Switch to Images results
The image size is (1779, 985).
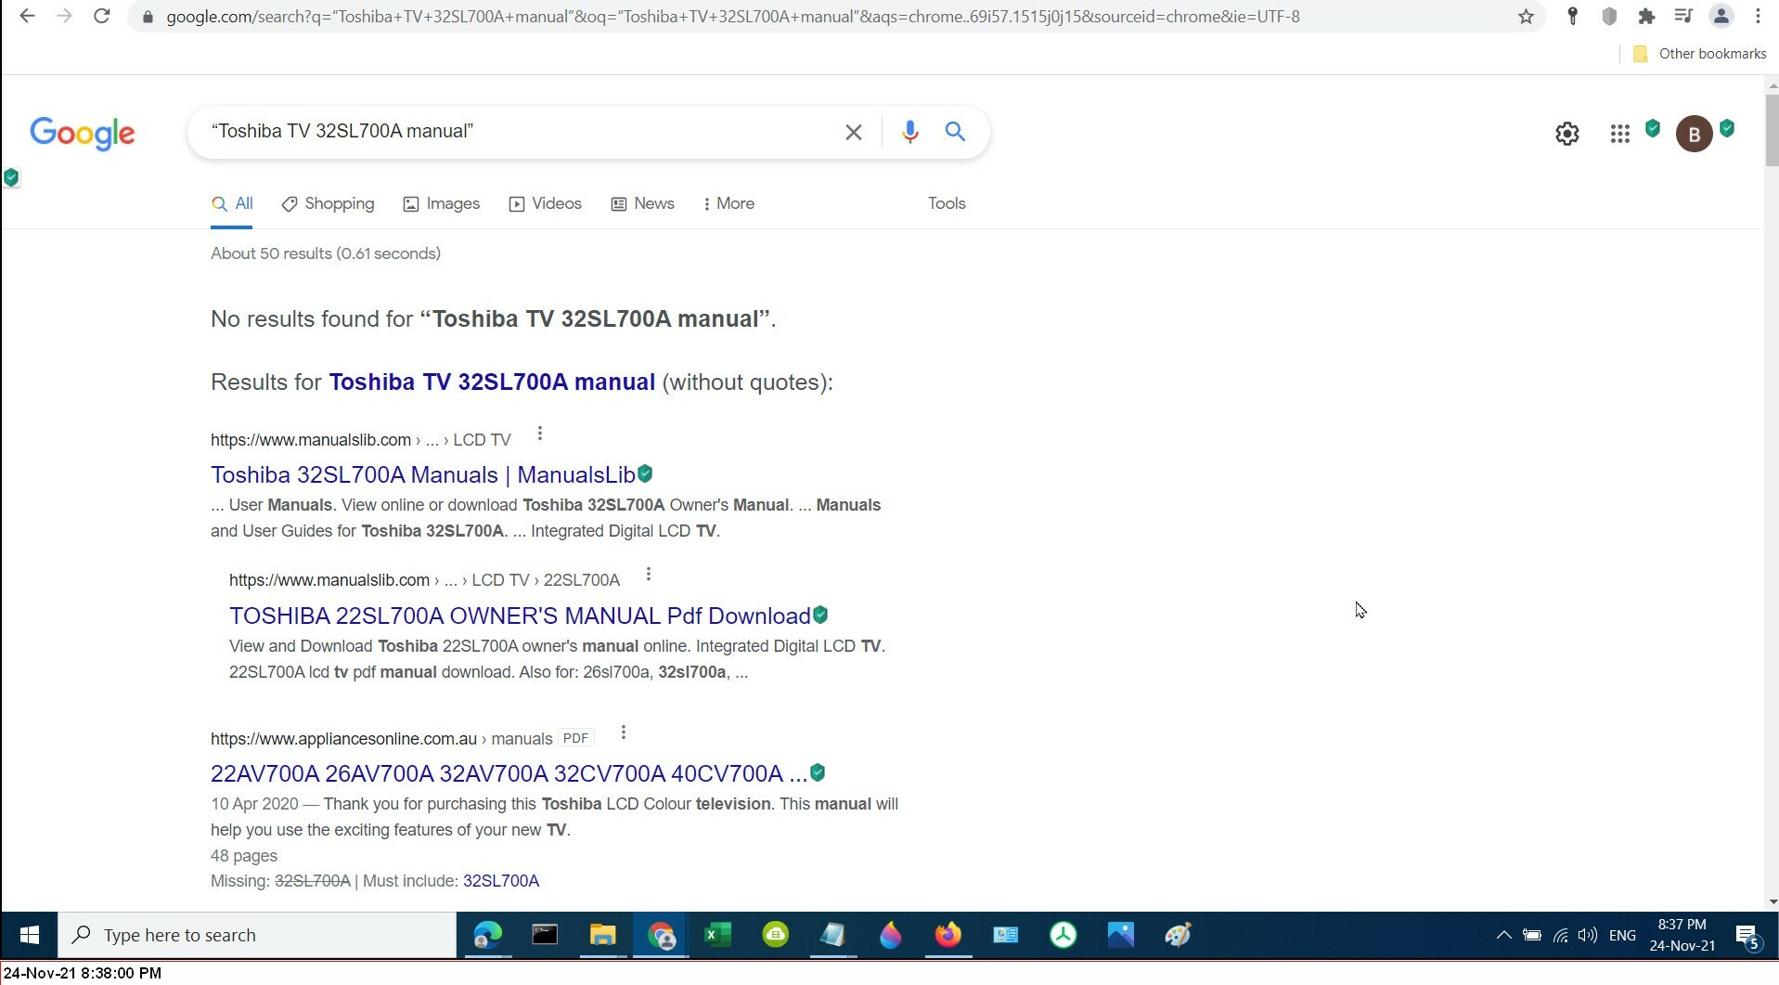click(442, 203)
